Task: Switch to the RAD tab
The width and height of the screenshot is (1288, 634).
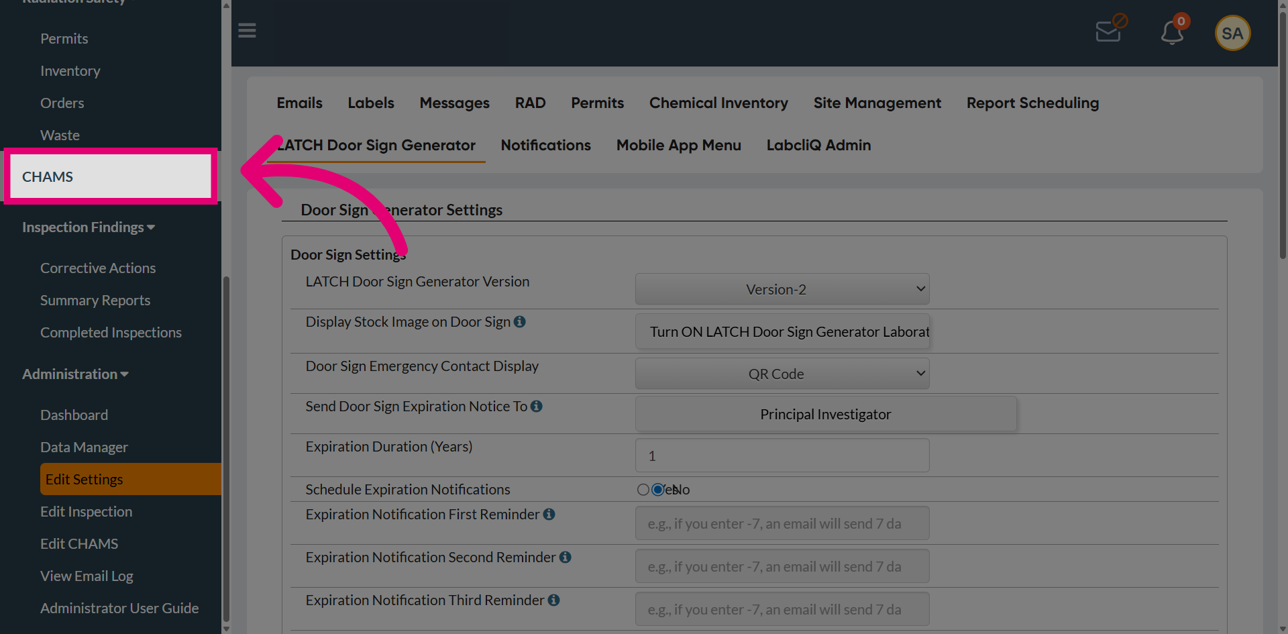Action: coord(531,103)
